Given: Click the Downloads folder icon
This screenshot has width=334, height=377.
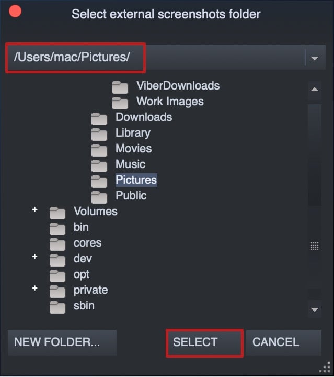Looking at the screenshot, I should pos(99,119).
